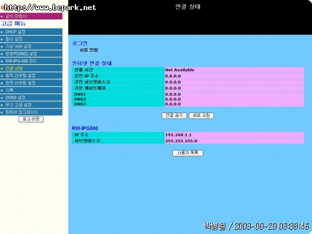
Task: Open 무선 고급 설정 wireless settings
Action: tap(31, 105)
